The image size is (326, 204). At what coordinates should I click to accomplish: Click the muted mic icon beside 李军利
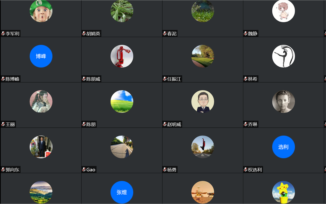[3, 33]
